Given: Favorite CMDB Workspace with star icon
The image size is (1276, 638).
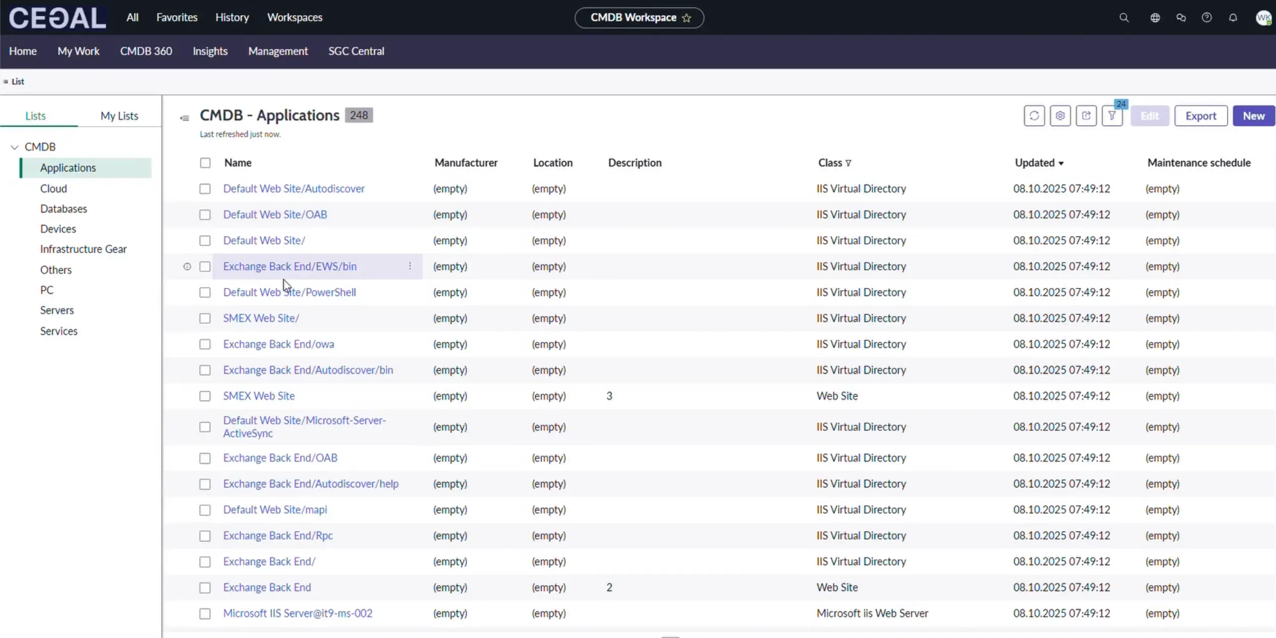Looking at the screenshot, I should (686, 18).
